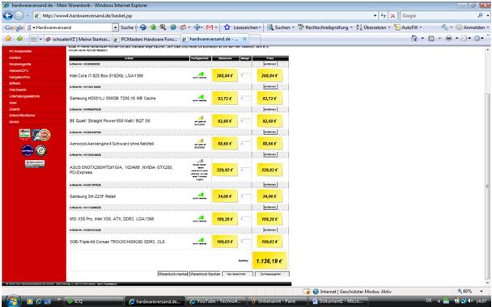The image size is (492, 307).
Task: Open the quick tabs list arrow
Action: point(40,39)
